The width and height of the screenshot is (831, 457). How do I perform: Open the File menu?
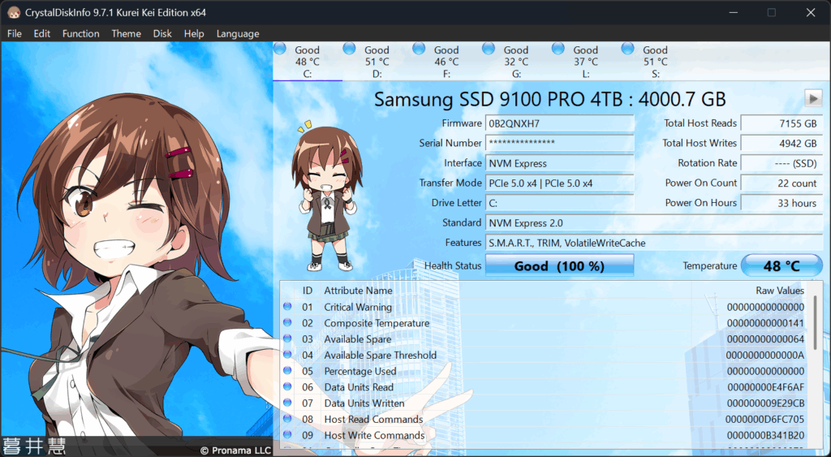15,33
